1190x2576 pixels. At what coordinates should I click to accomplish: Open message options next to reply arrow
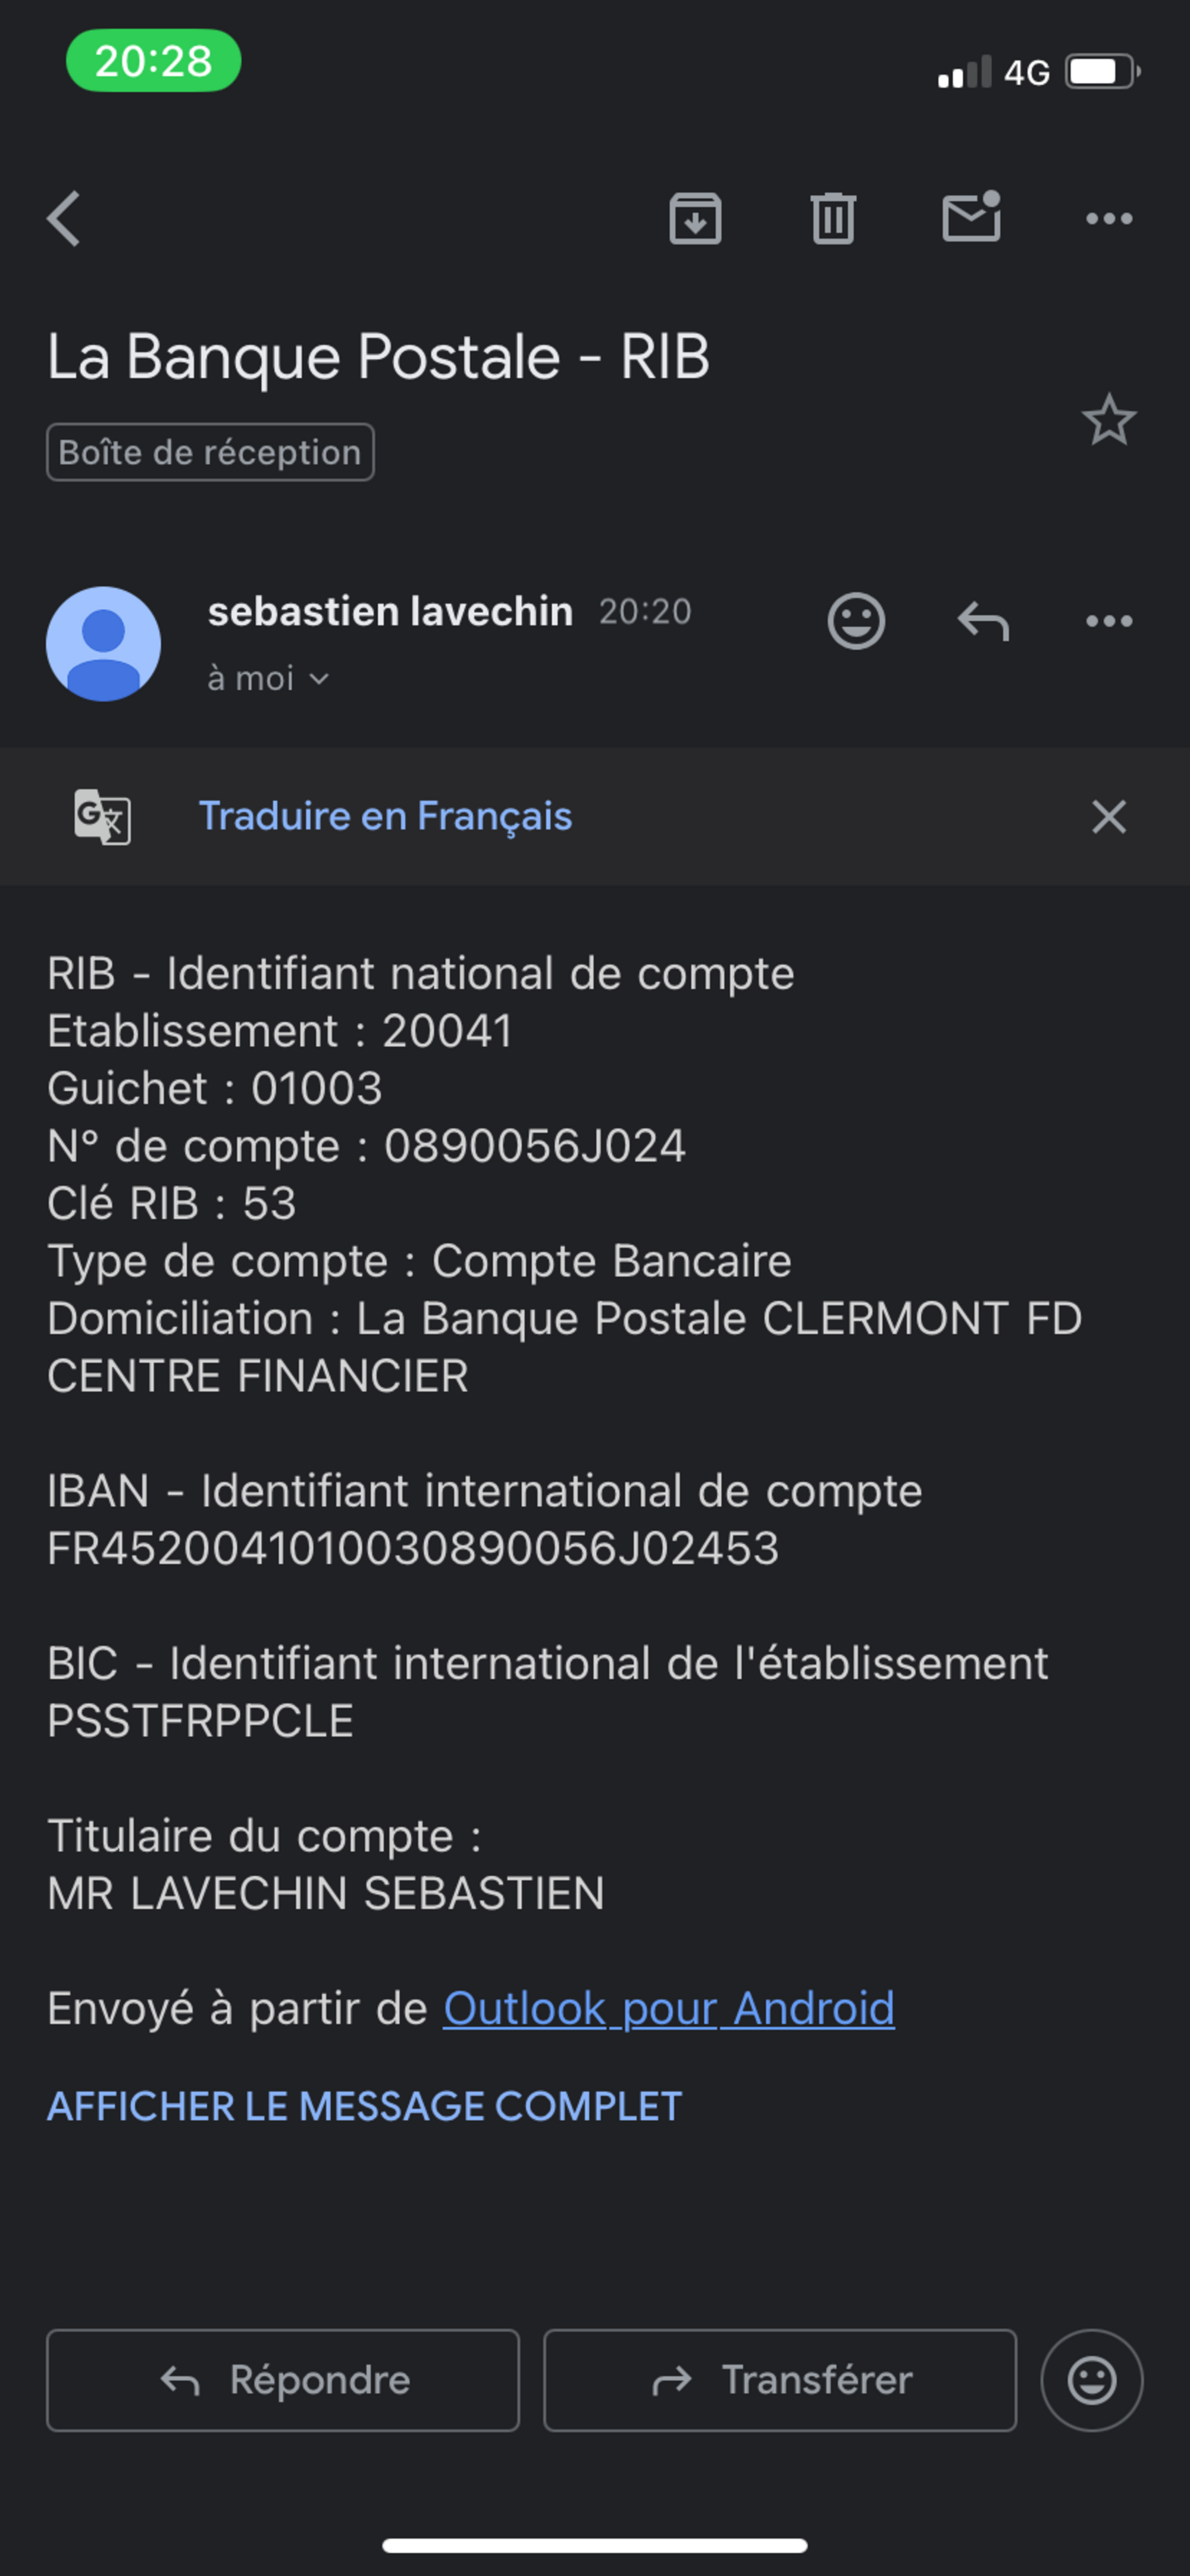tap(1109, 621)
